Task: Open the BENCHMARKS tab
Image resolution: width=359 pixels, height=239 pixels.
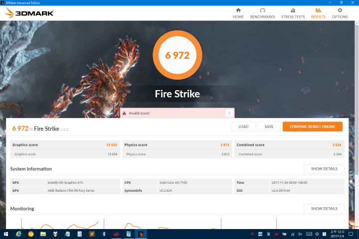Action: pos(262,13)
